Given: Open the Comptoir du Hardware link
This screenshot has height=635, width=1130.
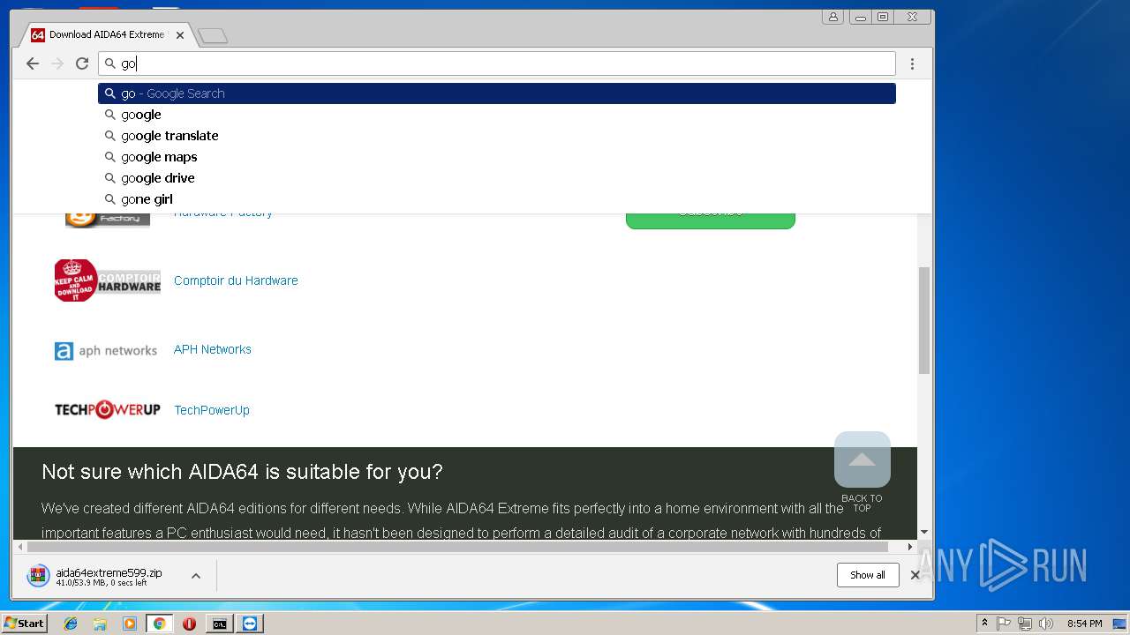Looking at the screenshot, I should tap(236, 280).
